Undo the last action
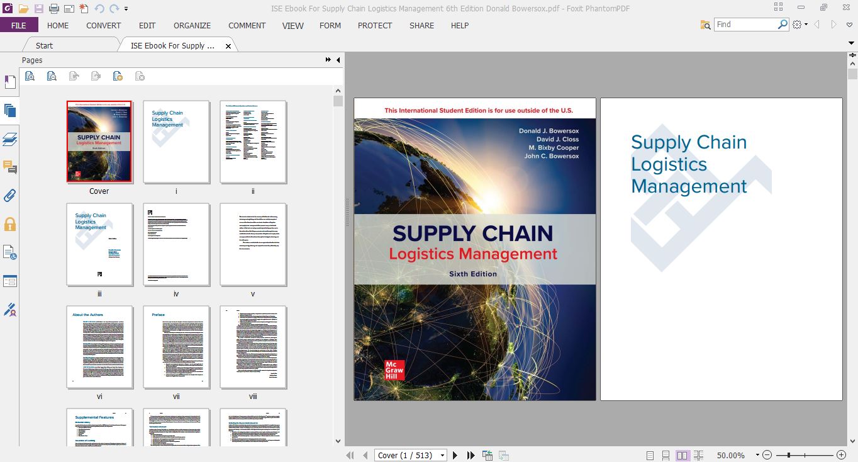 coord(99,8)
